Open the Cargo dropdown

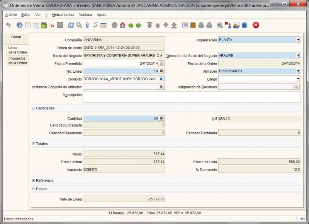298,79
